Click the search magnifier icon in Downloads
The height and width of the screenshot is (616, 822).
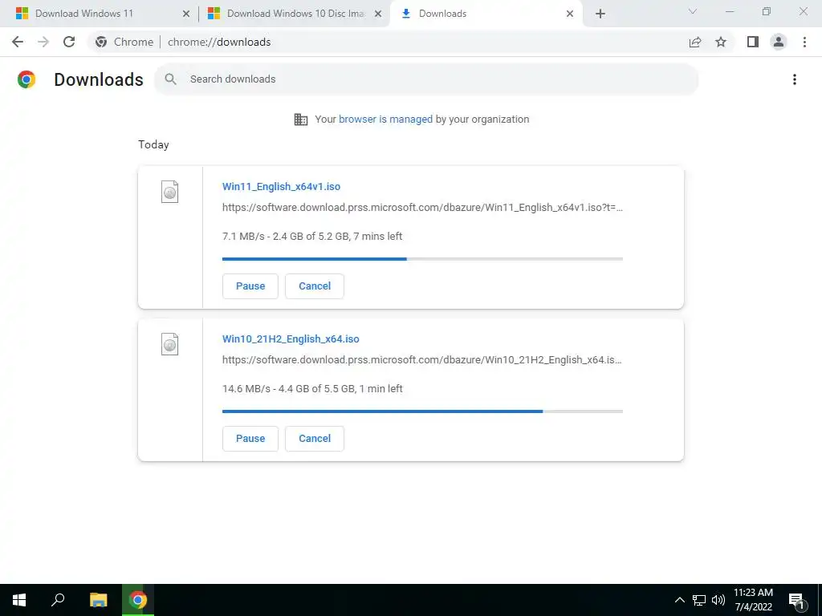click(x=170, y=79)
